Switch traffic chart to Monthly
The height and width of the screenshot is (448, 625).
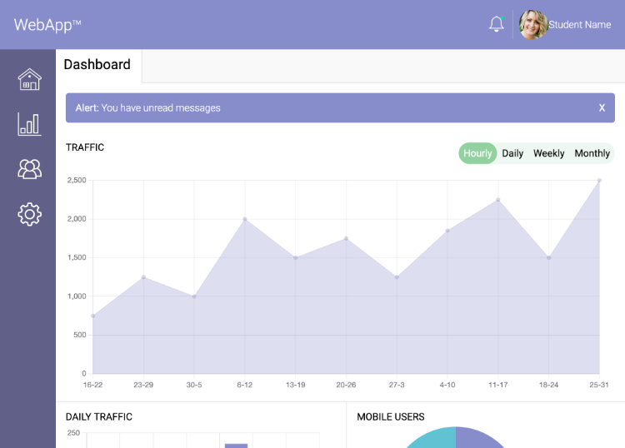coord(592,153)
